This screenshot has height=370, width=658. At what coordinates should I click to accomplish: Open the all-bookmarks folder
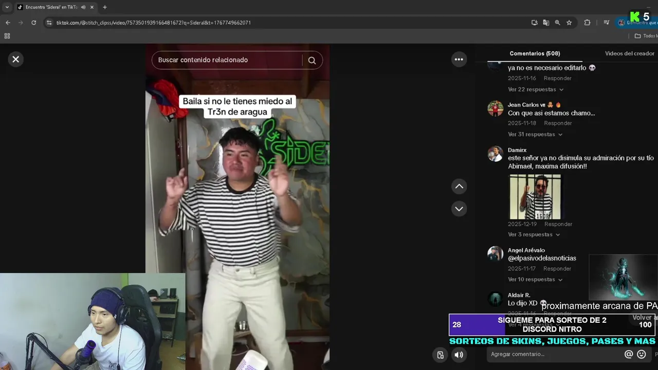pyautogui.click(x=646, y=36)
